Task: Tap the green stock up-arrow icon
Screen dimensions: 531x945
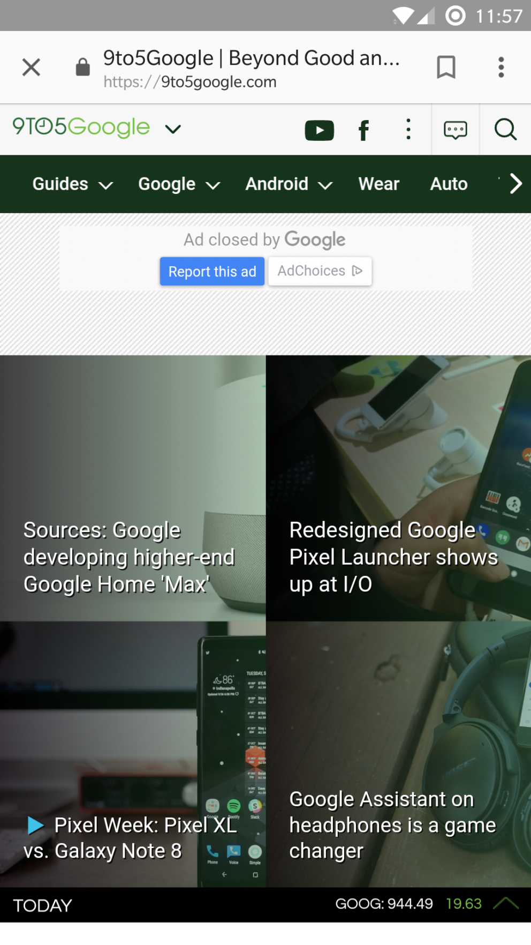Action: [x=506, y=904]
